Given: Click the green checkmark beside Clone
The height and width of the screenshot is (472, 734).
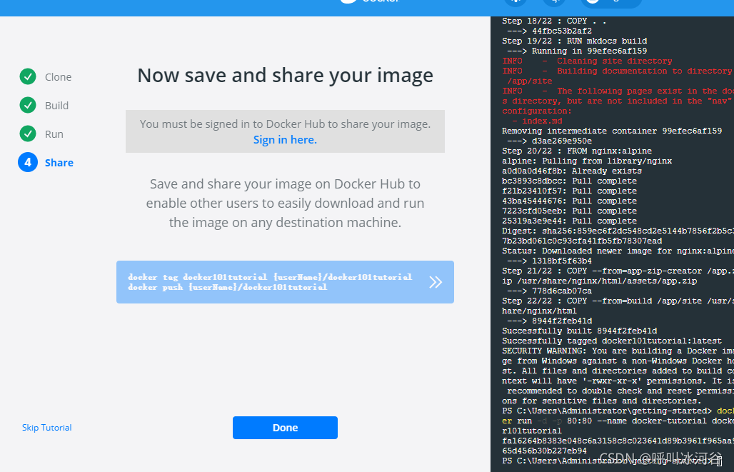Looking at the screenshot, I should tap(28, 77).
